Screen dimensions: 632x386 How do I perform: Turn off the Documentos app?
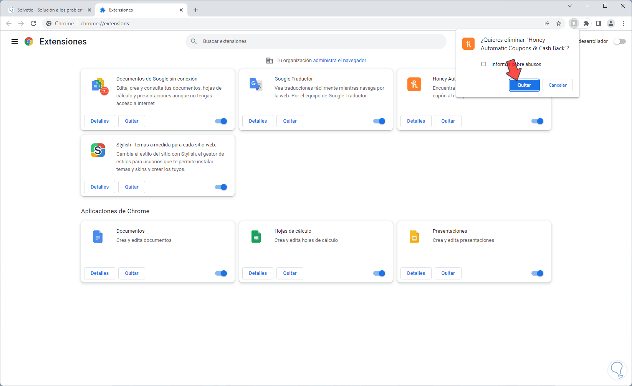click(221, 273)
